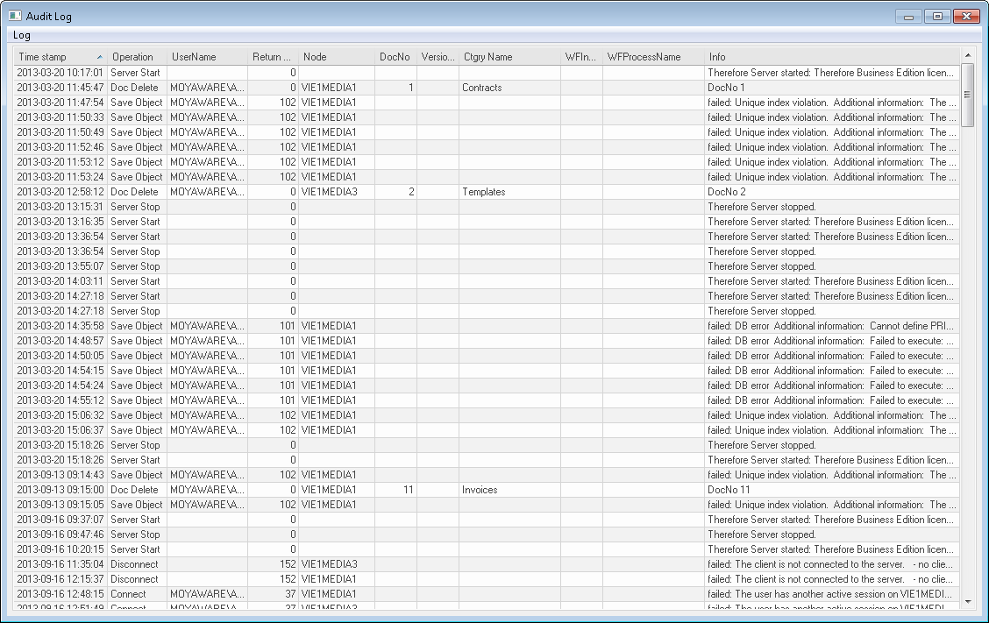Click the scrollbar down arrow

(x=968, y=602)
